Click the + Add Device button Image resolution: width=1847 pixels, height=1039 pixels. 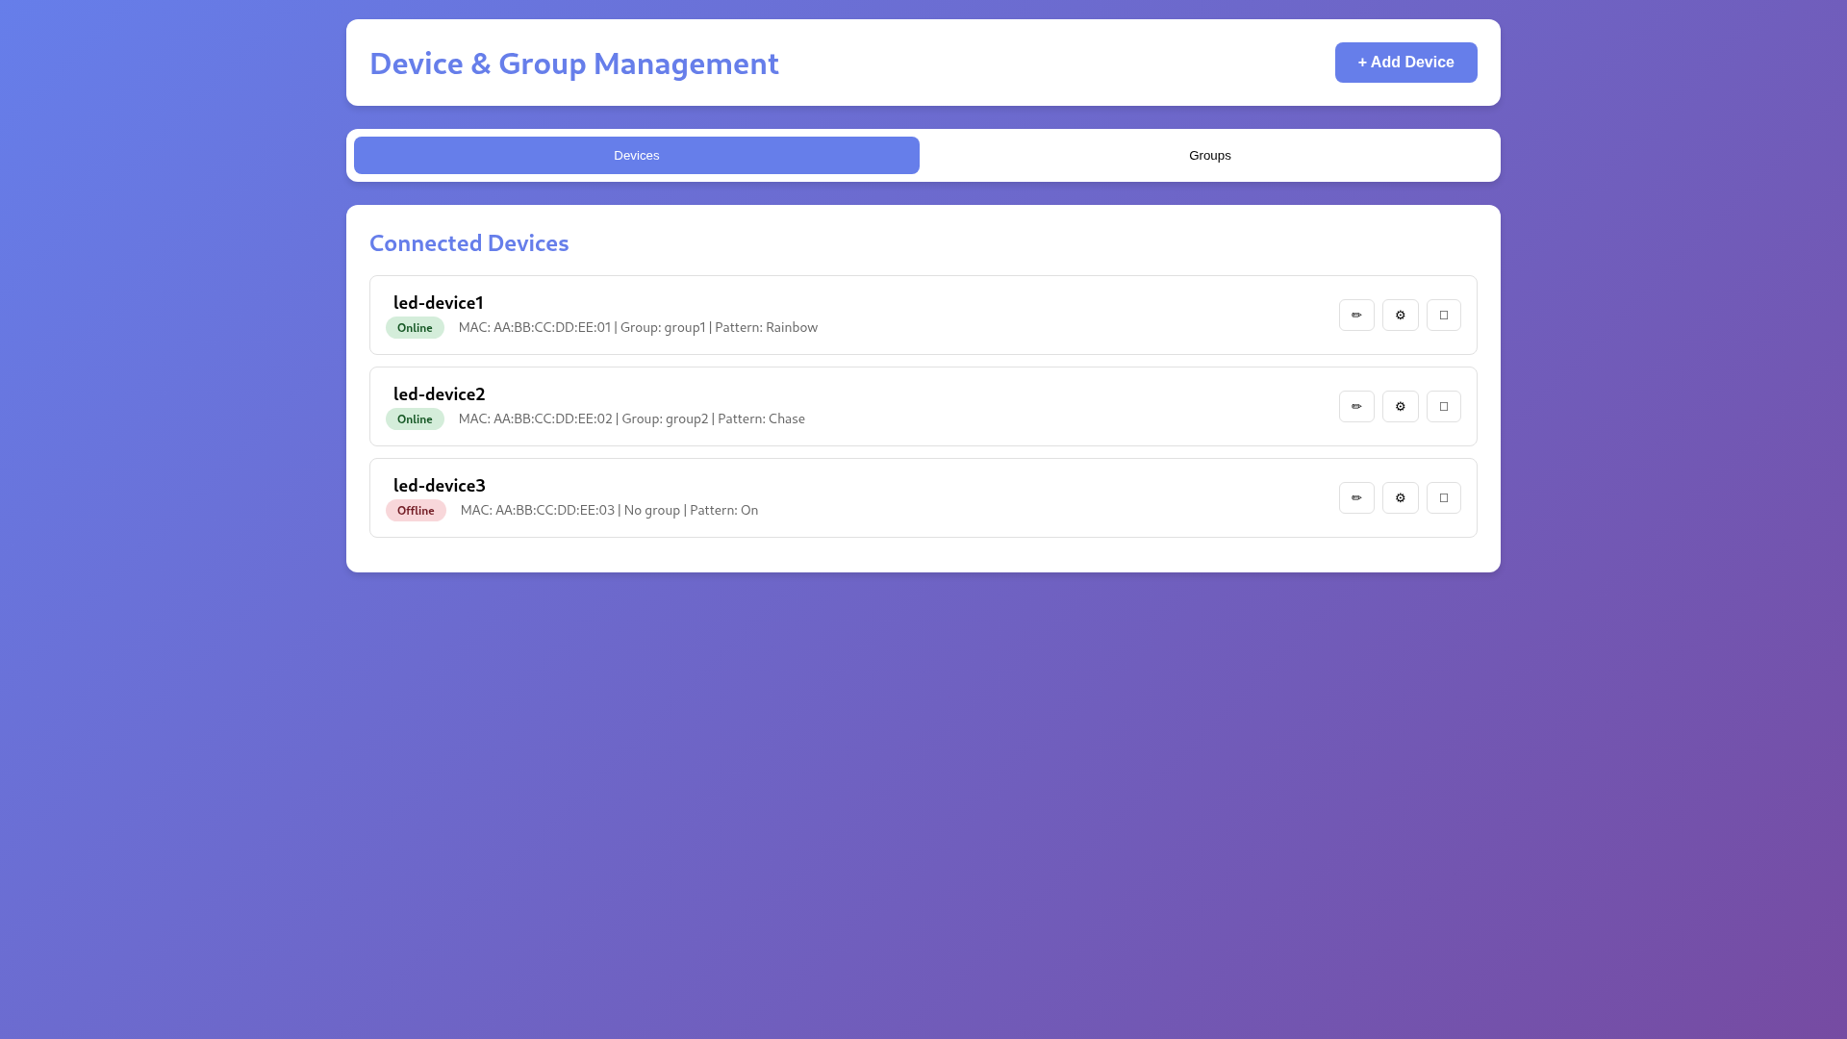click(1405, 63)
